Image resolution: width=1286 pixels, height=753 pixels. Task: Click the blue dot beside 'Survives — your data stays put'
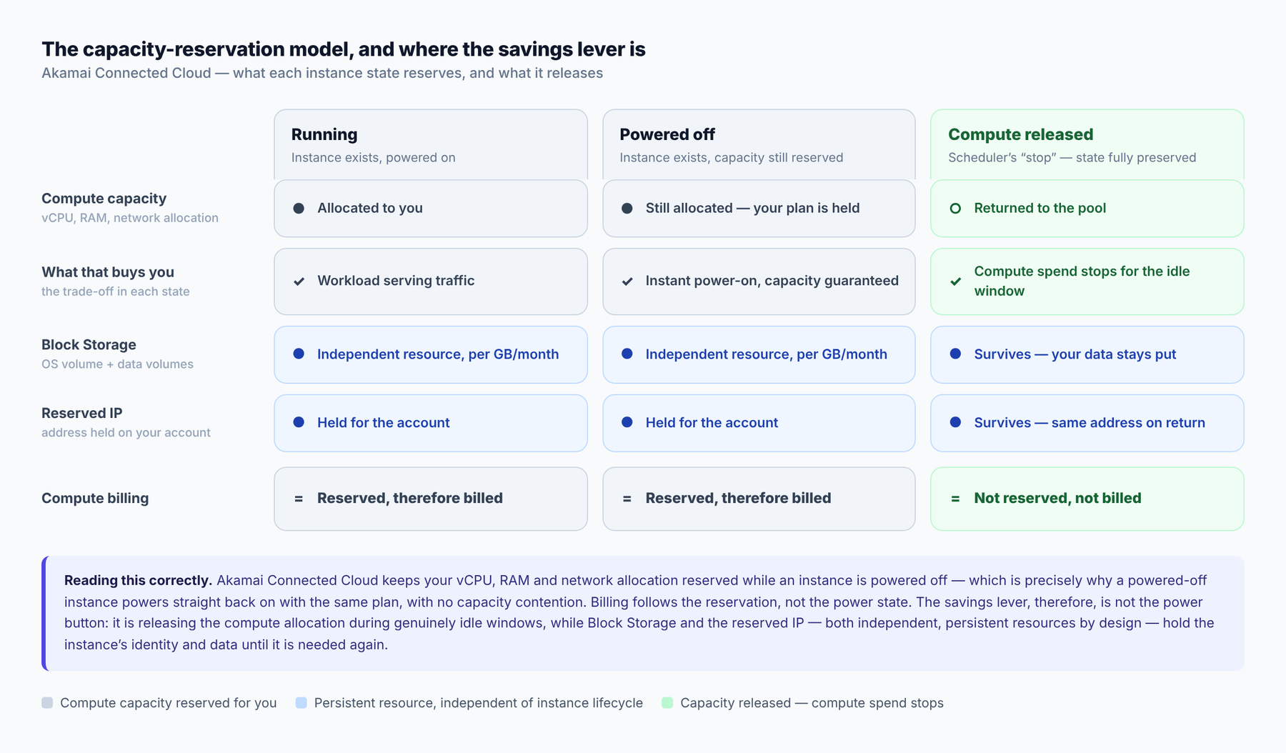coord(955,354)
